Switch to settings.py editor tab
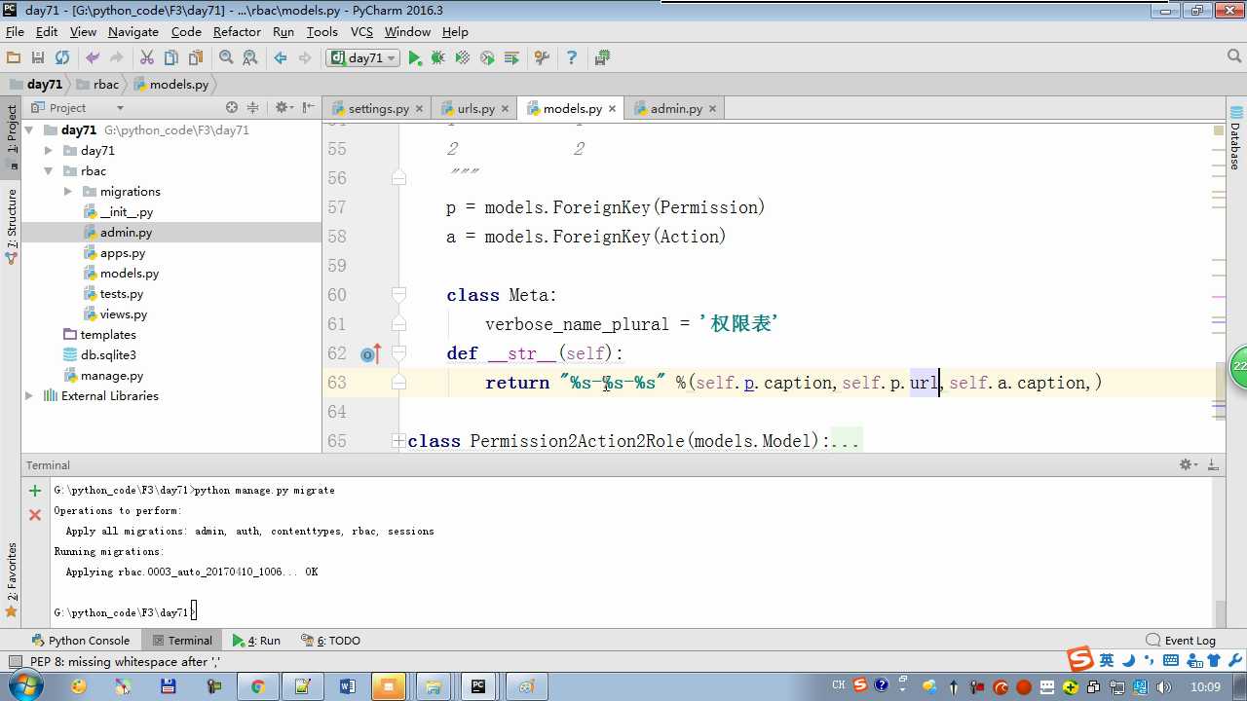The width and height of the screenshot is (1247, 701). 378,109
